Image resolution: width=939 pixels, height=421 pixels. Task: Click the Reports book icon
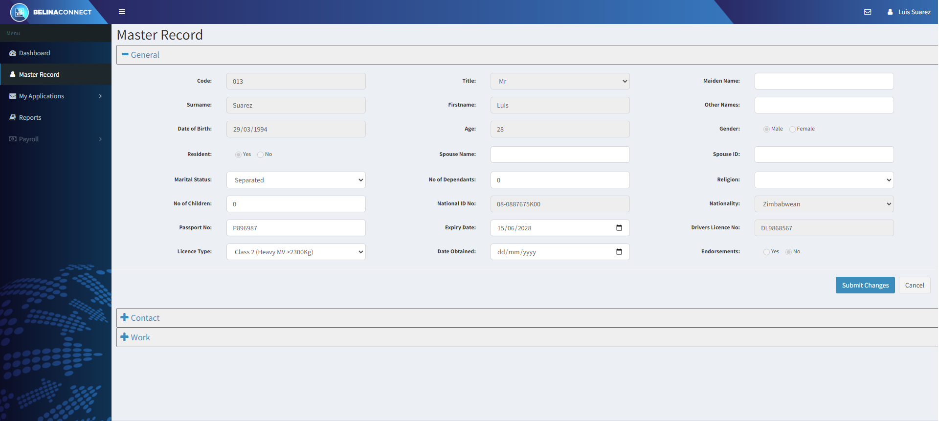[x=13, y=117]
